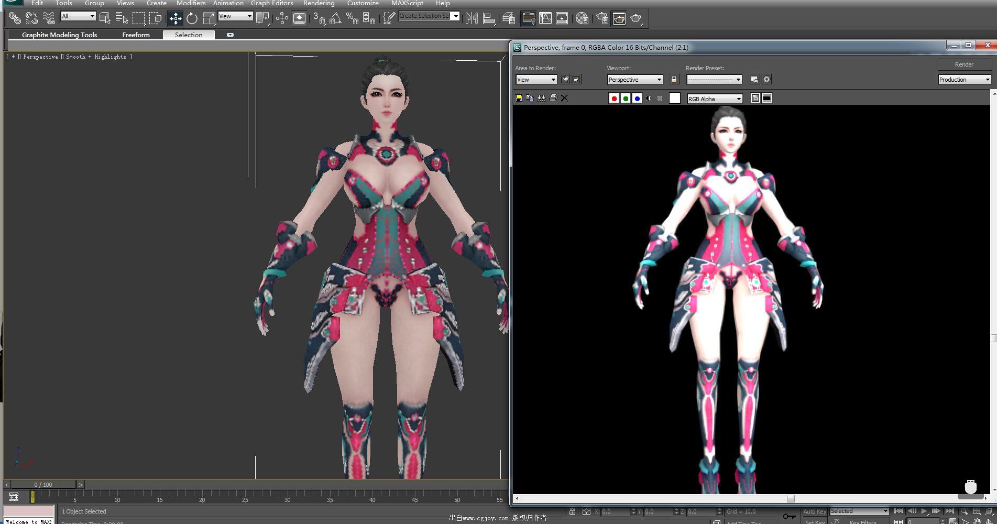The image size is (997, 524).
Task: Click the Render button in frame window
Action: [x=964, y=64]
